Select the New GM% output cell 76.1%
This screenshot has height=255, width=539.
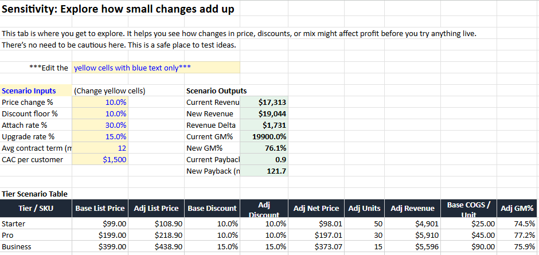[x=264, y=148]
